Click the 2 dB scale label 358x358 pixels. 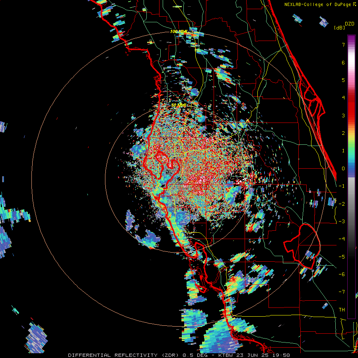pyautogui.click(x=343, y=133)
